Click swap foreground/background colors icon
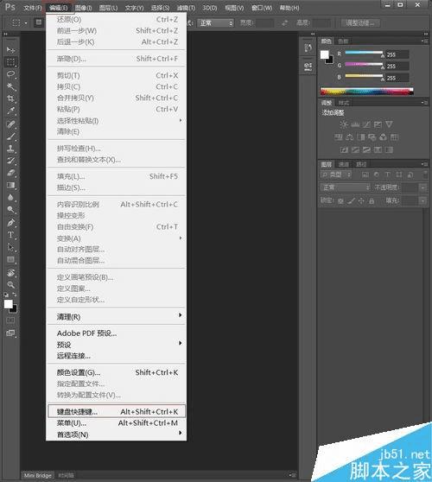 pyautogui.click(x=15, y=295)
